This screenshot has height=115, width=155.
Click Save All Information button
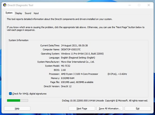click(110, 109)
